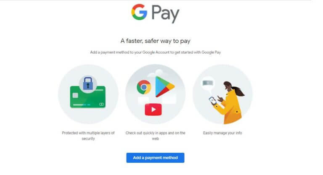Click the Google G logo
323x175 pixels.
click(x=139, y=12)
